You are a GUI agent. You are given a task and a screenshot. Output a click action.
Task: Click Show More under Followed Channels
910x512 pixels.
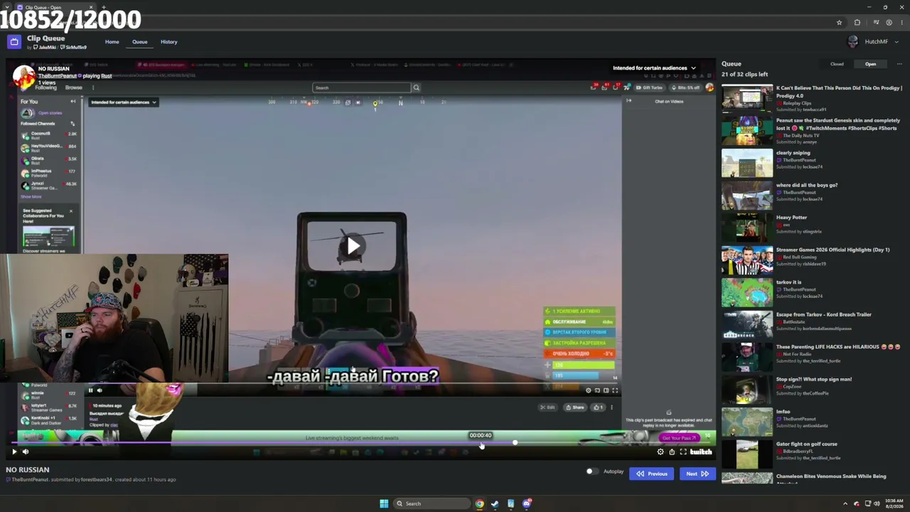click(x=31, y=197)
